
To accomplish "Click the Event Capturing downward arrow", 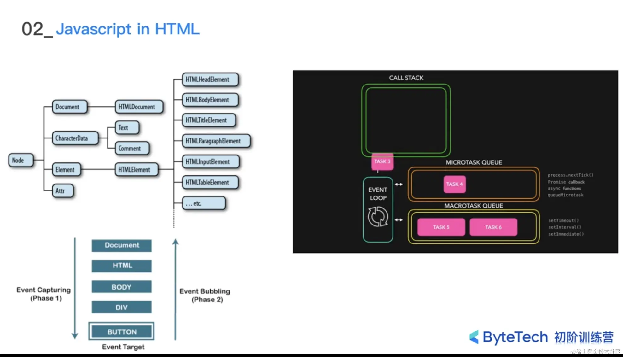I will pos(75,287).
